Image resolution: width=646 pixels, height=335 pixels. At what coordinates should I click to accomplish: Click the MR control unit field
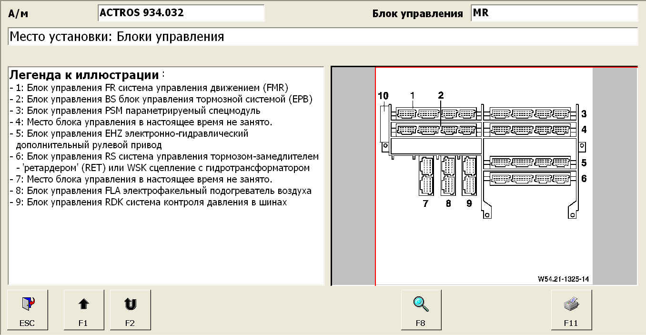pyautogui.click(x=554, y=13)
